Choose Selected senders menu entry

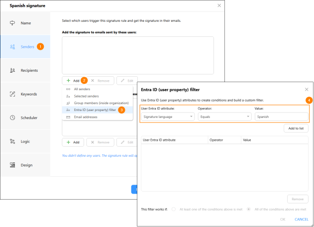point(98,96)
